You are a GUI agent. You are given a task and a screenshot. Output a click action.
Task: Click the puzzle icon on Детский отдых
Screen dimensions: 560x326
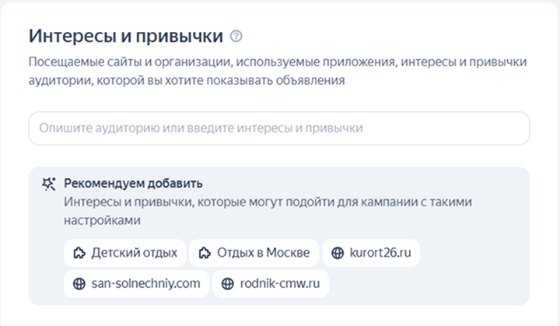(x=79, y=253)
